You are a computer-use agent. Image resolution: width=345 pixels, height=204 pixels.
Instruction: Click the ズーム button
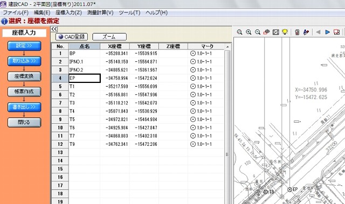[109, 37]
